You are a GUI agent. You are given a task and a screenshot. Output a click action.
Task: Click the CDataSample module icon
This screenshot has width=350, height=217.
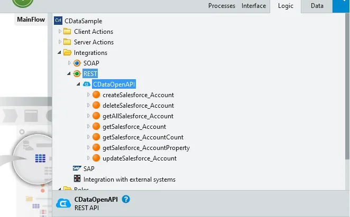[58, 21]
